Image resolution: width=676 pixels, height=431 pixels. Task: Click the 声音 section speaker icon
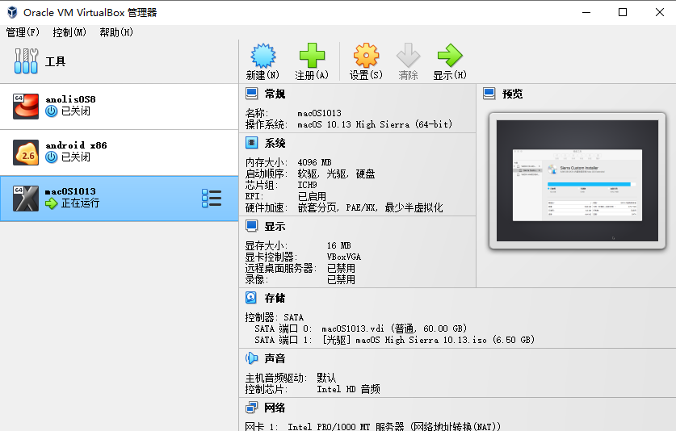coord(251,358)
